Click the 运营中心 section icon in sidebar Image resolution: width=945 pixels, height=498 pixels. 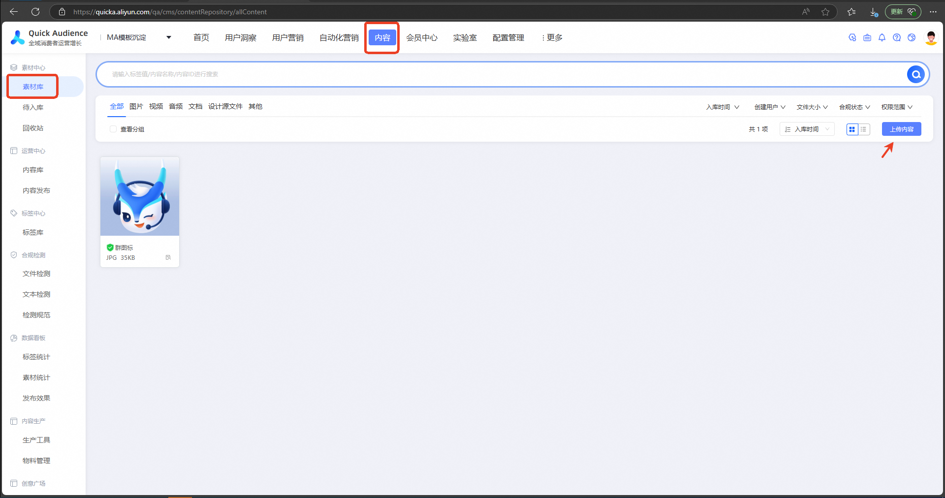coord(14,151)
